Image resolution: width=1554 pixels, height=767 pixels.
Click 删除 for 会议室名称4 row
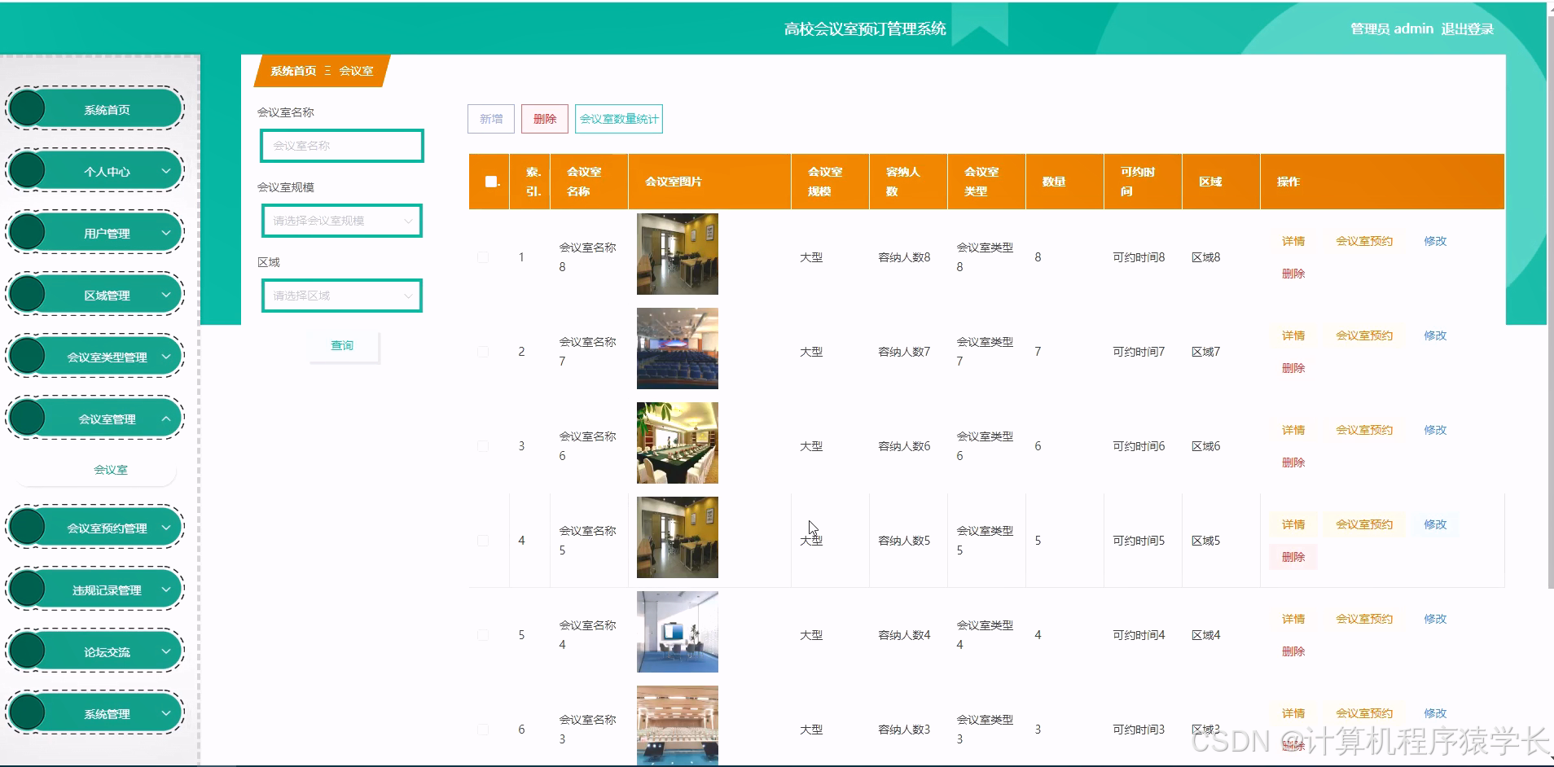point(1293,651)
